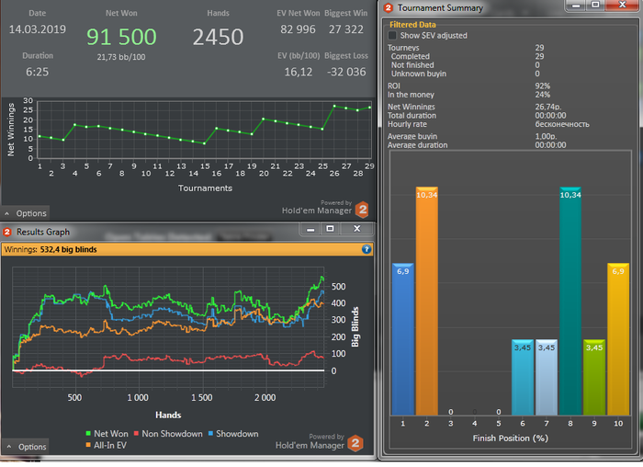
Task: Click the ROI value 92%
Action: (543, 86)
